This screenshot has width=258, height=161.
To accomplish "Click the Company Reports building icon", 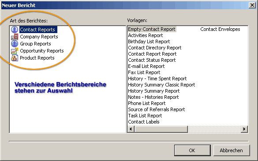I will (x=15, y=37).
